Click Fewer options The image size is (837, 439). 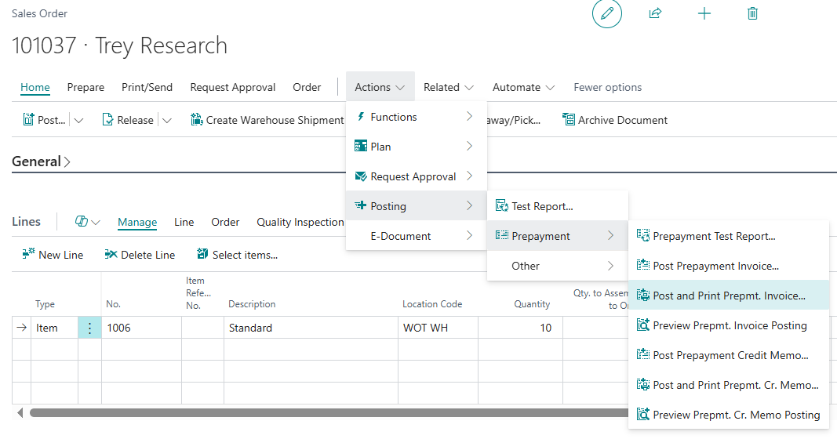607,87
